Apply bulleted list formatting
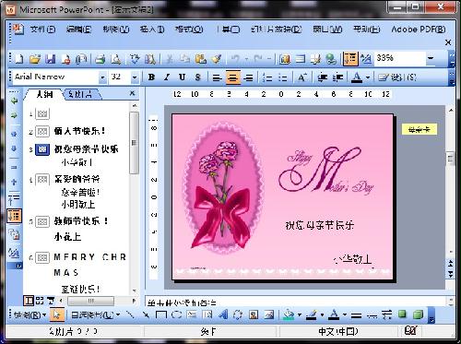 (282, 77)
